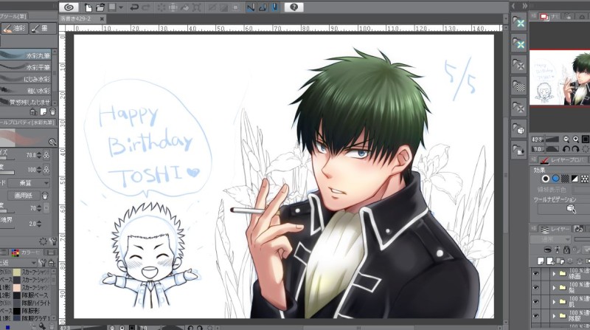The width and height of the screenshot is (590, 330).
Task: Delete paper texture via trash icon
Action: tap(45, 196)
